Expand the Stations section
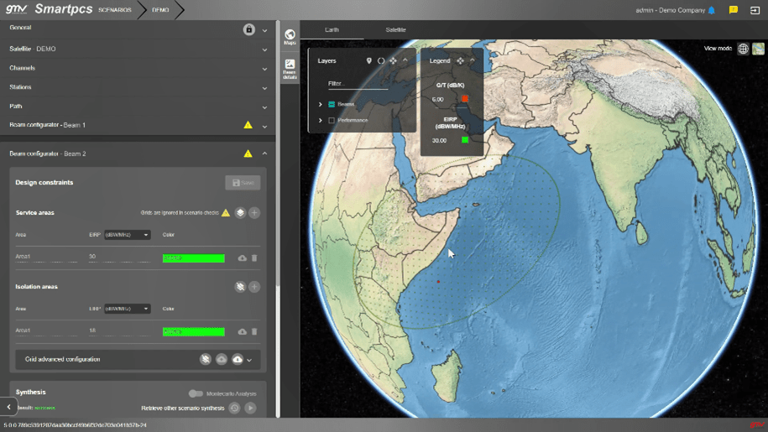 [264, 88]
